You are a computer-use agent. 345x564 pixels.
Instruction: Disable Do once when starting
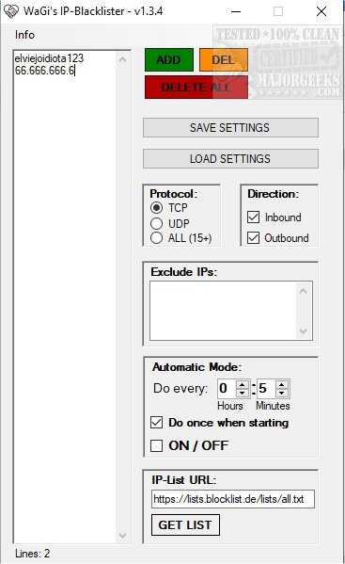point(157,422)
